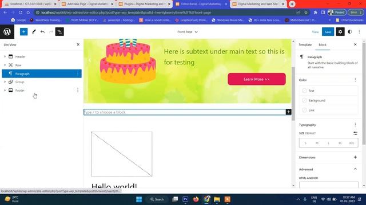
Task: Open options for the Footer list item
Action: click(78, 90)
